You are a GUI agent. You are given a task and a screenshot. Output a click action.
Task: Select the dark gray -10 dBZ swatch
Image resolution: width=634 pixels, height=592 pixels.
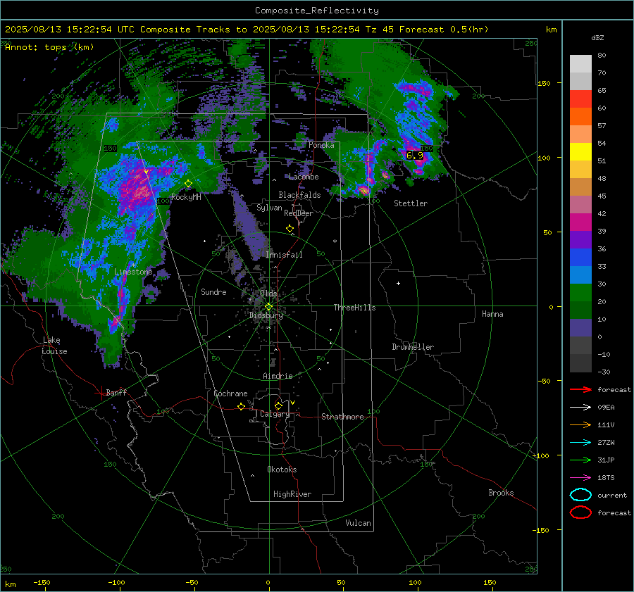pos(580,363)
